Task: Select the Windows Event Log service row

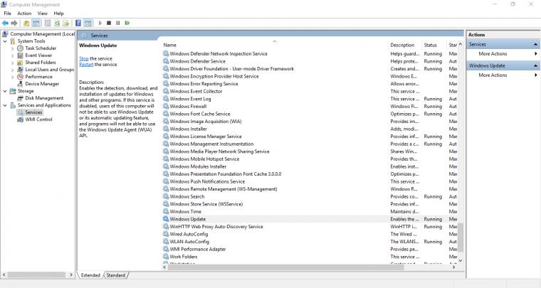Action: point(310,99)
